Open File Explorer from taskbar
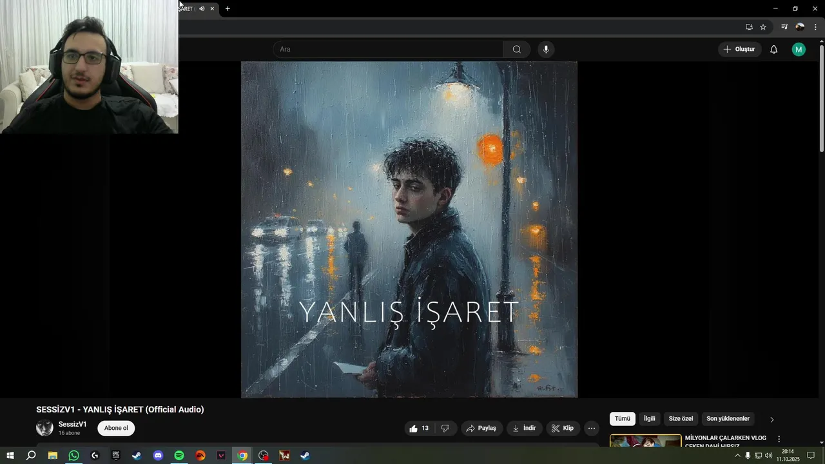825x464 pixels. (52, 456)
